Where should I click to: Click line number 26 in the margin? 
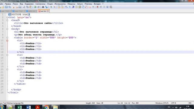[x=2, y=87]
